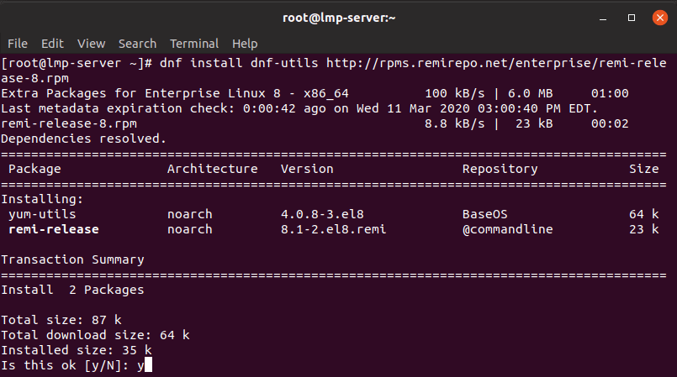The height and width of the screenshot is (377, 677).
Task: Click the 'Version' column header
Action: point(307,169)
